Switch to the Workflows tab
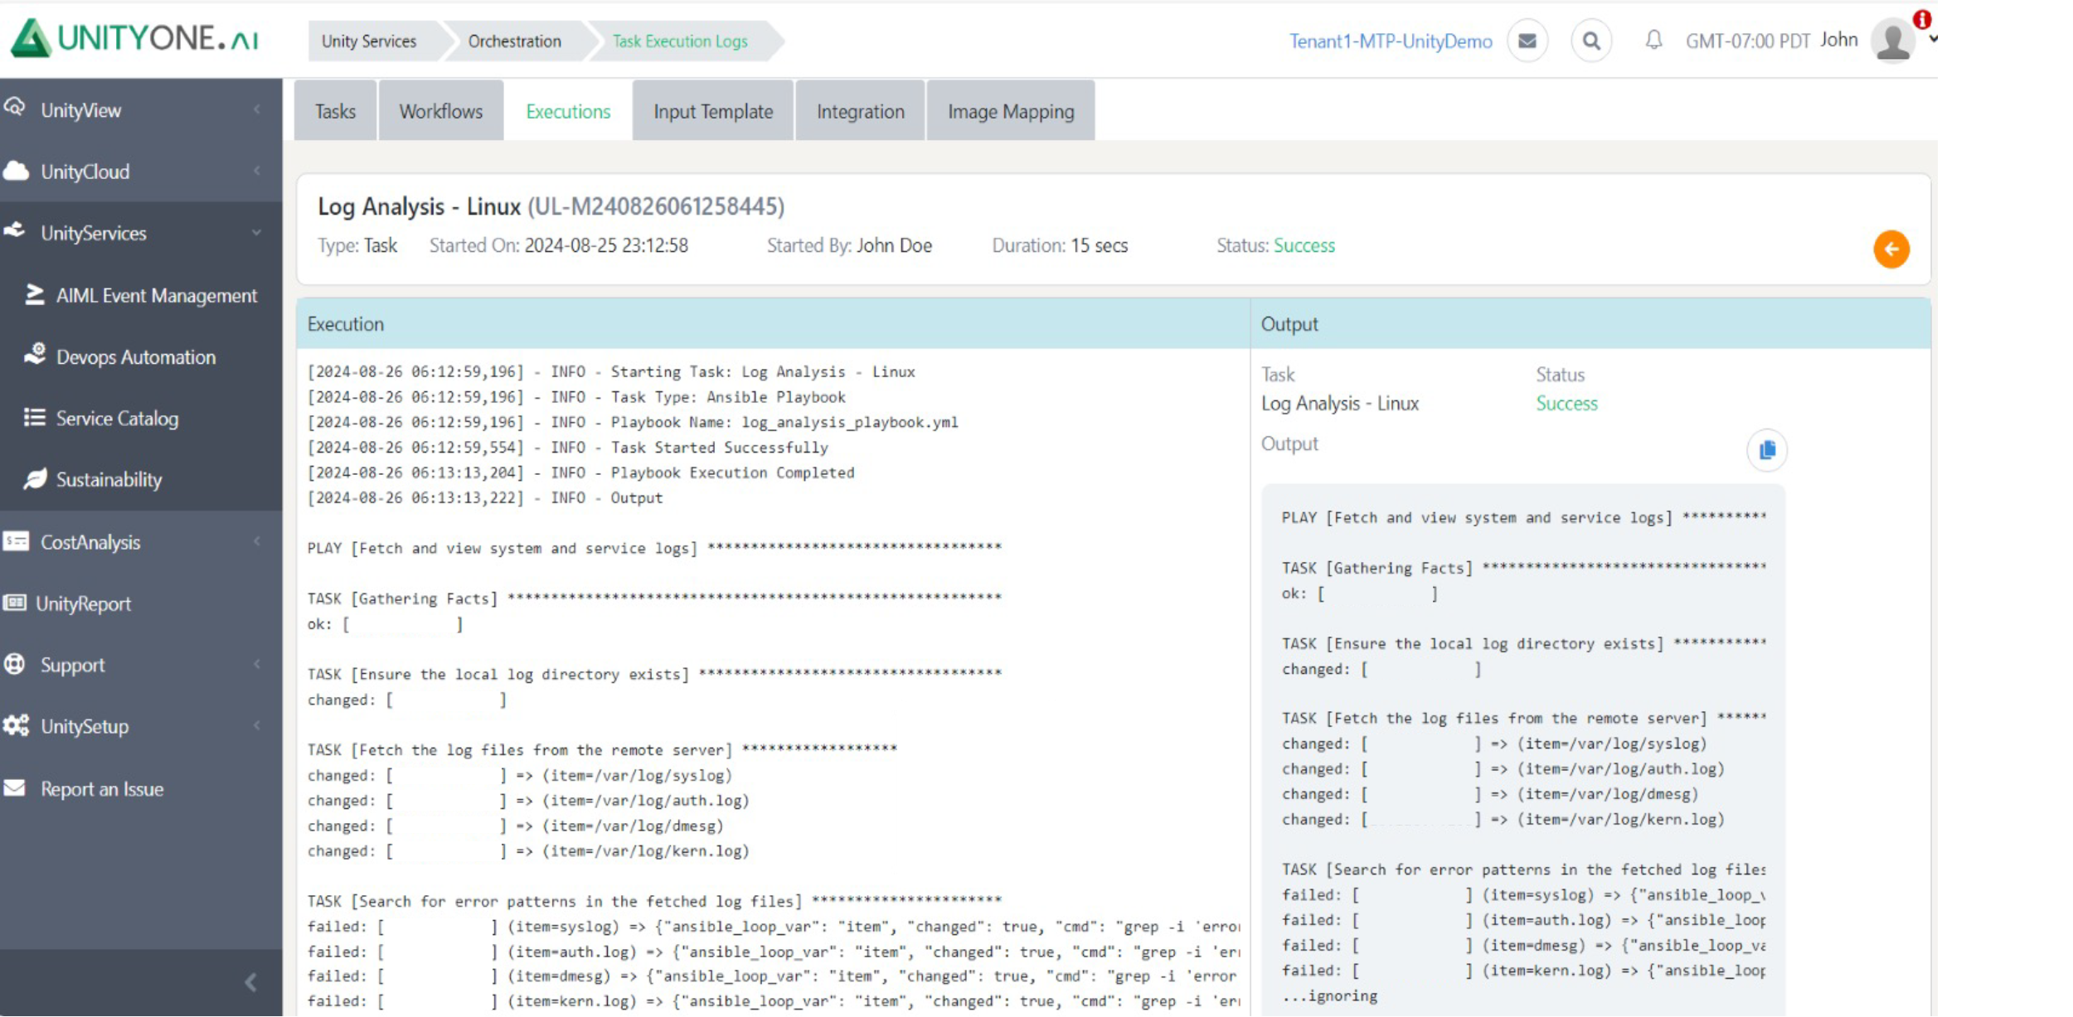 tap(440, 111)
